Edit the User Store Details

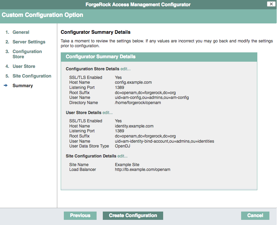point(108,113)
